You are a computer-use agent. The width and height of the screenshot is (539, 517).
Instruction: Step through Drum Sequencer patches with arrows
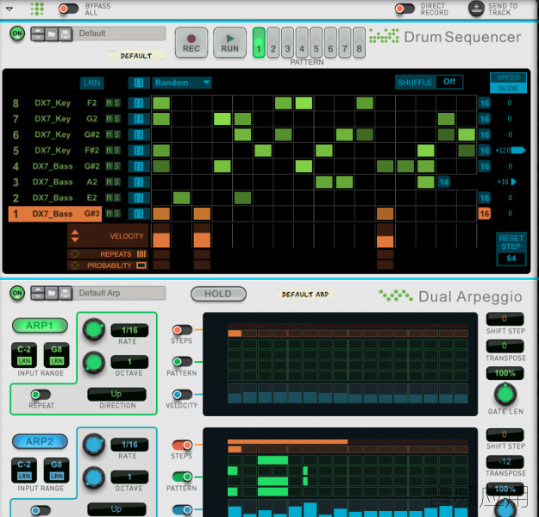pos(38,34)
